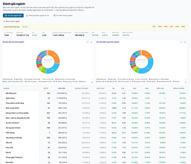This screenshot has height=164, width=191.
Task: Open the Định giá theo ngành & mã tab
Action: (x=37, y=15)
